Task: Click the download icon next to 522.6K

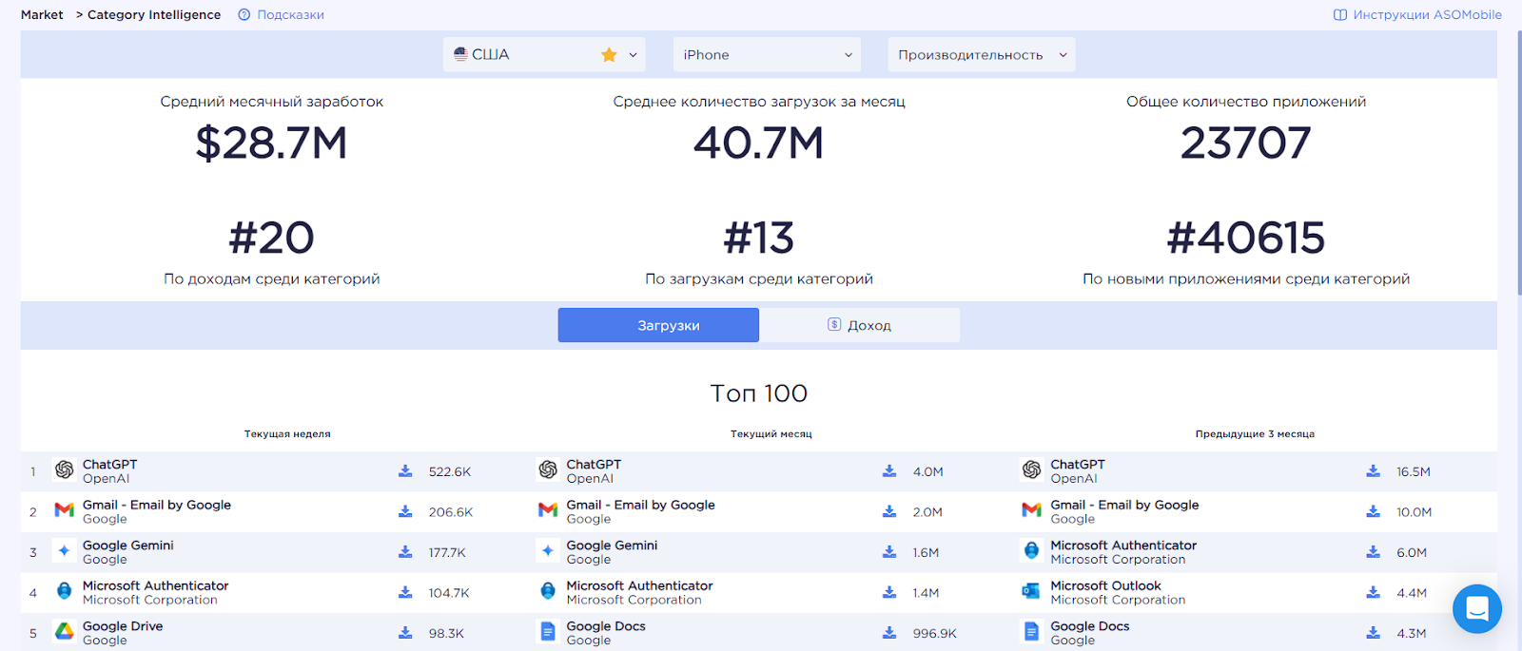Action: (405, 471)
